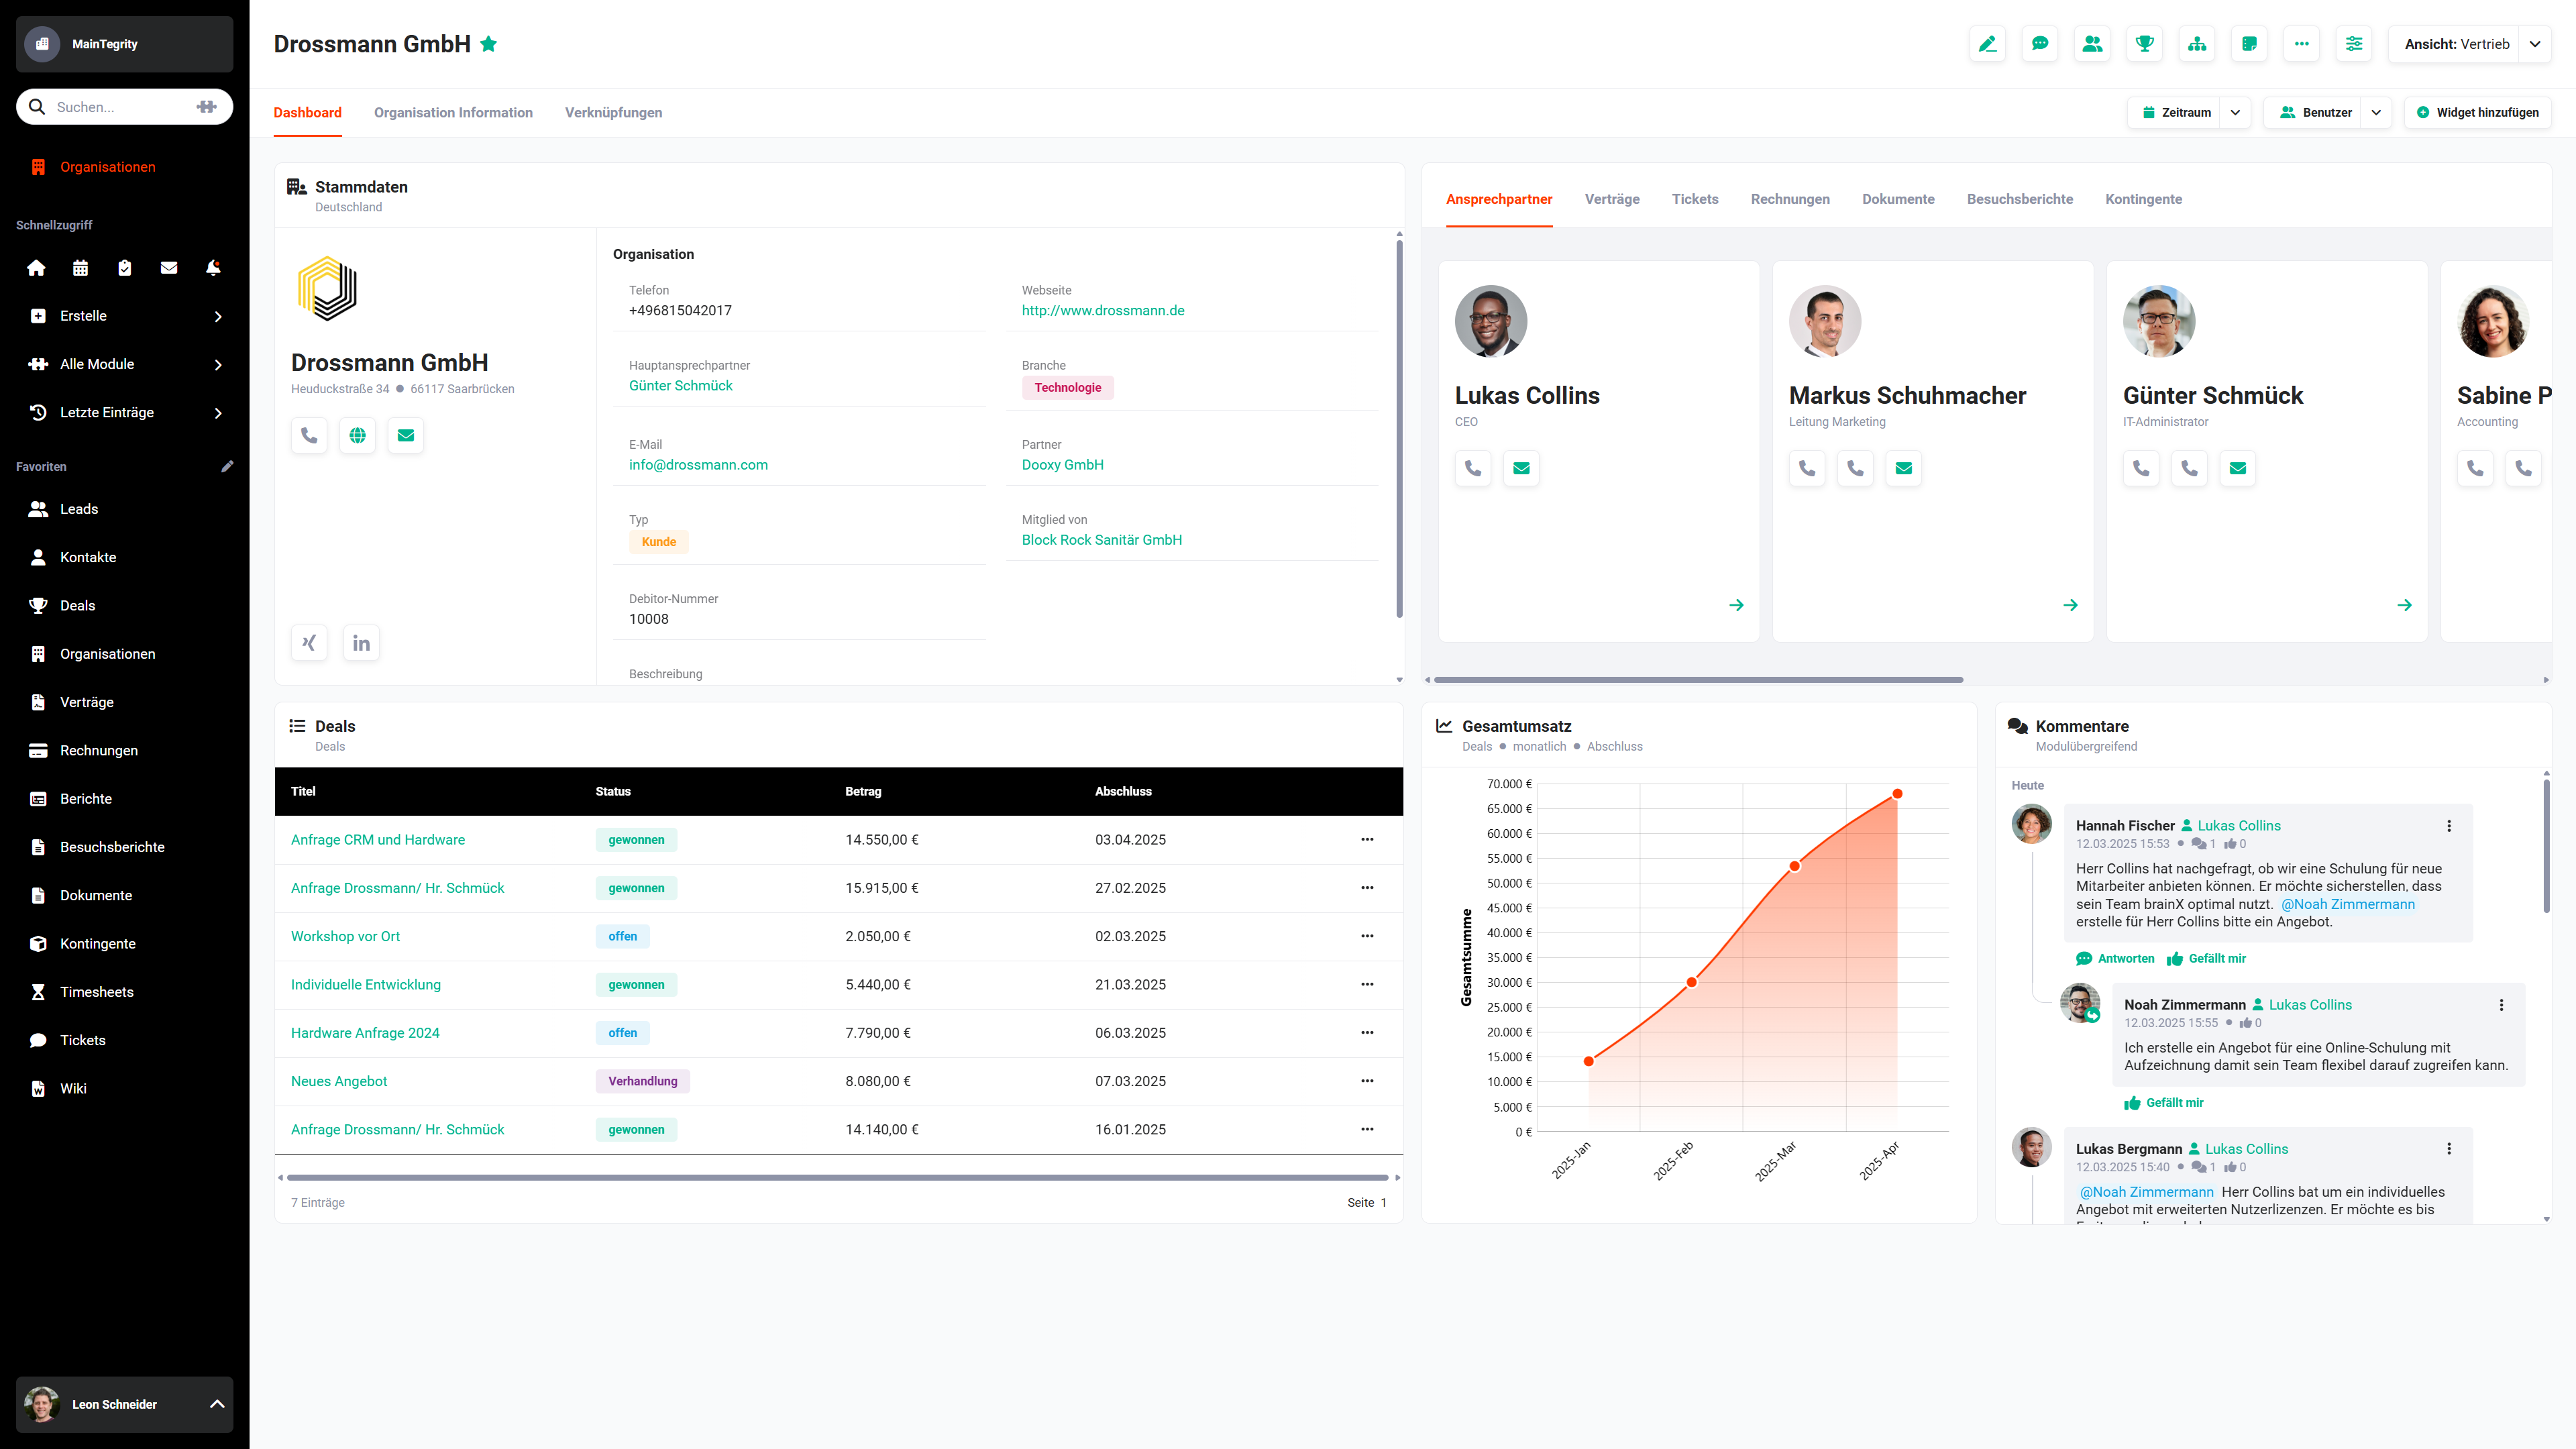This screenshot has width=2576, height=1449.
Task: Open the Zeitraum chevron dropdown
Action: 2235,112
